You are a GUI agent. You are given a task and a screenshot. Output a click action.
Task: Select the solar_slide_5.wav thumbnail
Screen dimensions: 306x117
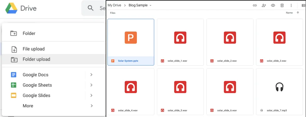point(180,87)
